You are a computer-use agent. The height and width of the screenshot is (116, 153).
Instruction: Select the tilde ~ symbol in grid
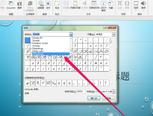[101, 69]
